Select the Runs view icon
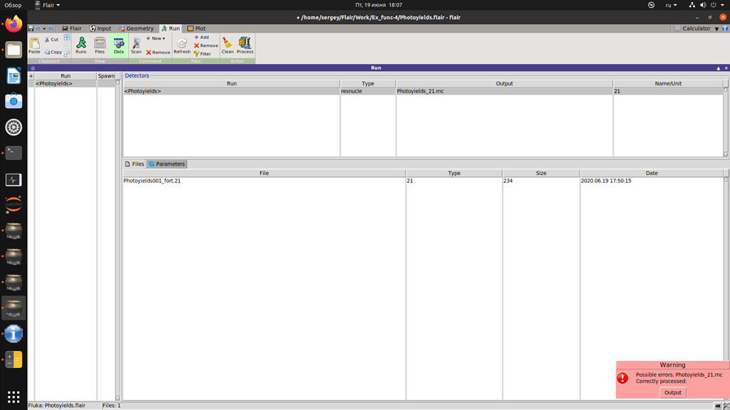 82,45
